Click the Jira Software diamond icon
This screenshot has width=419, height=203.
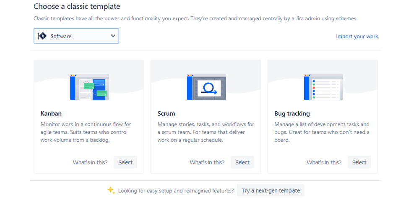click(42, 36)
